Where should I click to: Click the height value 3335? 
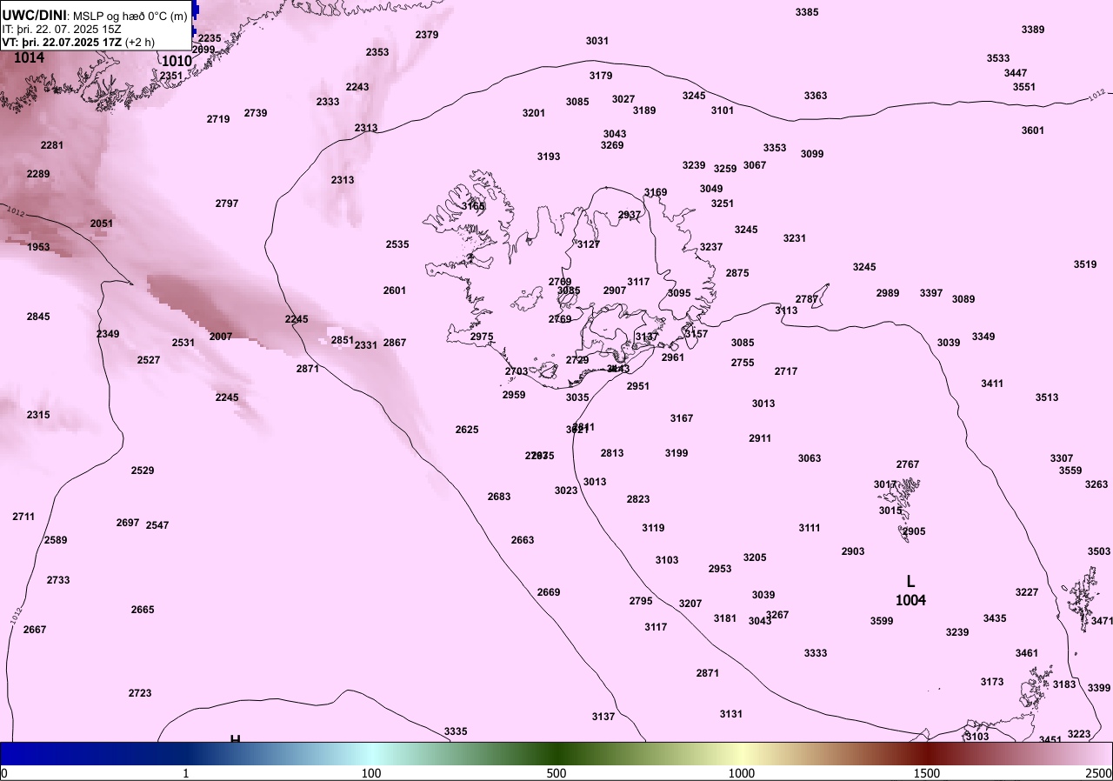click(456, 731)
